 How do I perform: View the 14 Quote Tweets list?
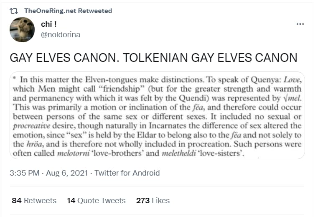coord(97,201)
